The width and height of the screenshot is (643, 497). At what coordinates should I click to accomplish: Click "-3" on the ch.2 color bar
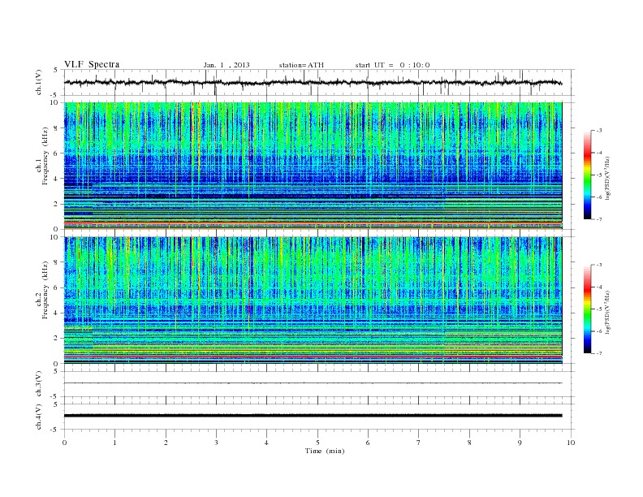tap(599, 265)
